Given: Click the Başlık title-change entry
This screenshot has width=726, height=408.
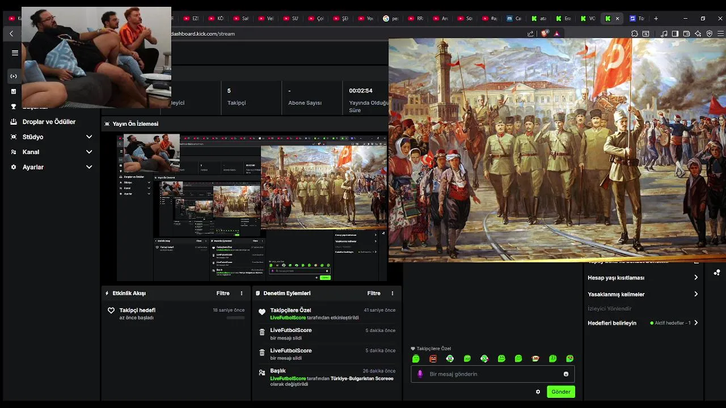Looking at the screenshot, I should click(x=327, y=377).
